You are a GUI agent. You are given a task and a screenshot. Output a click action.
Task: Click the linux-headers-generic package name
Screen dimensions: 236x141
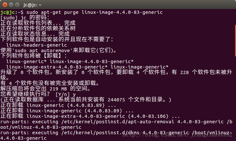click(36, 45)
